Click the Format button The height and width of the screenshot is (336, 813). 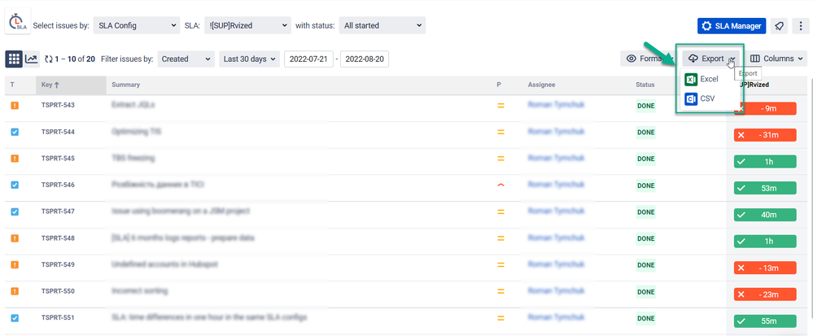click(x=648, y=59)
